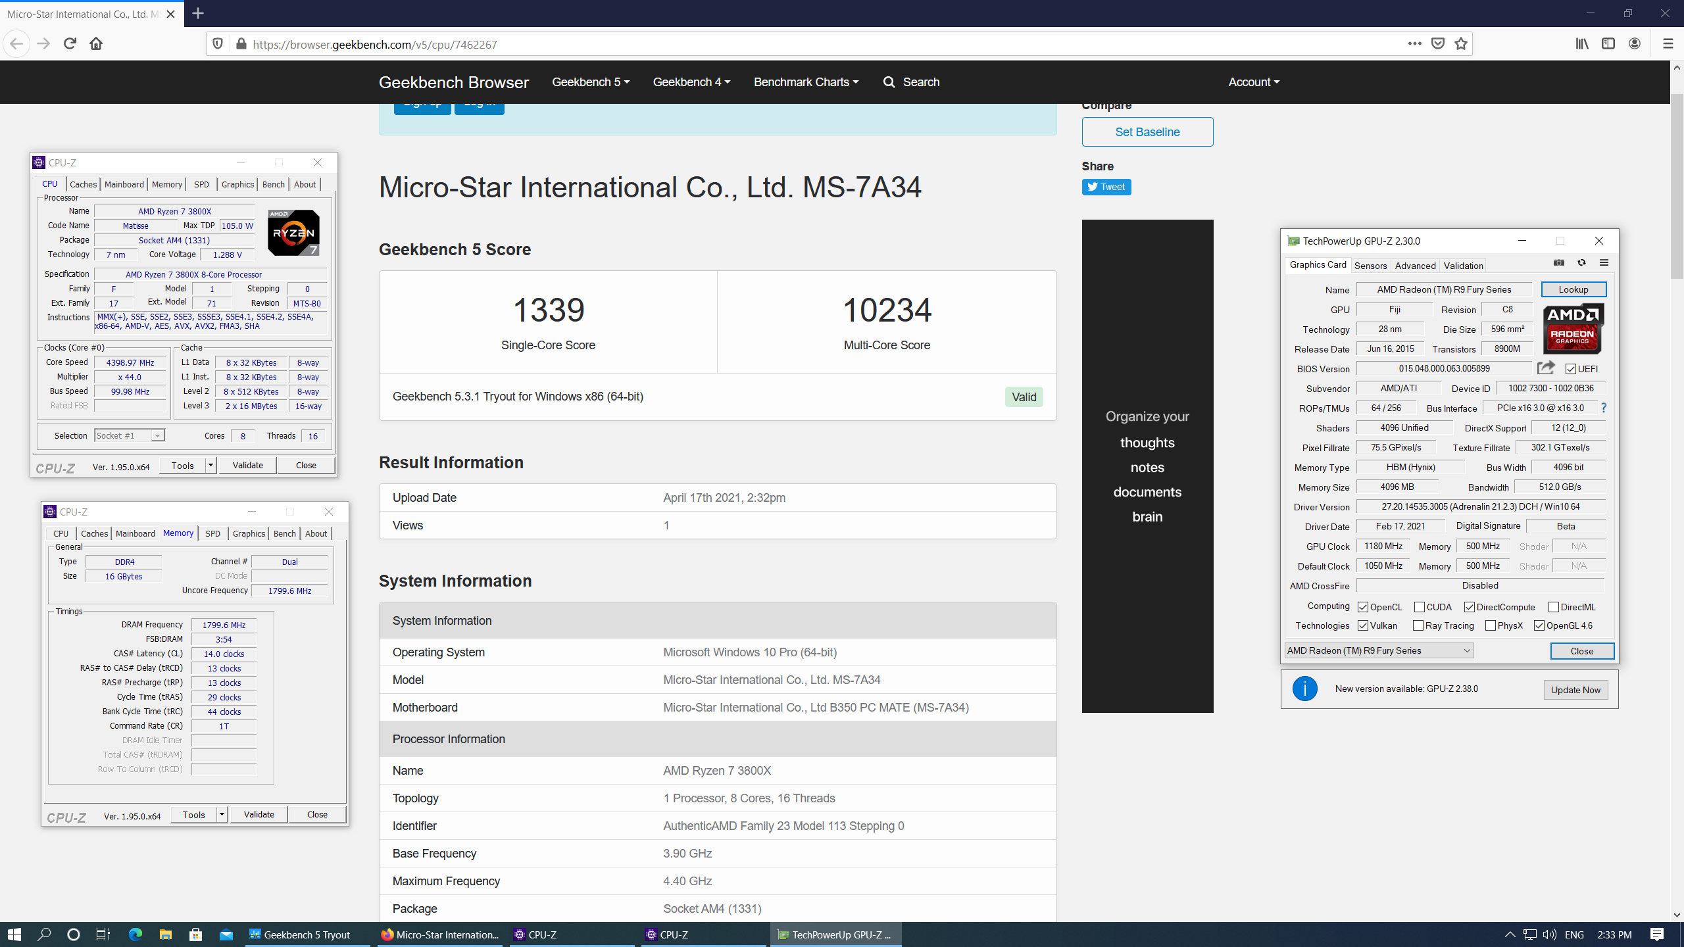Viewport: 1684px width, 947px height.
Task: Expand the Benchmark Charts dropdown
Action: click(x=806, y=82)
